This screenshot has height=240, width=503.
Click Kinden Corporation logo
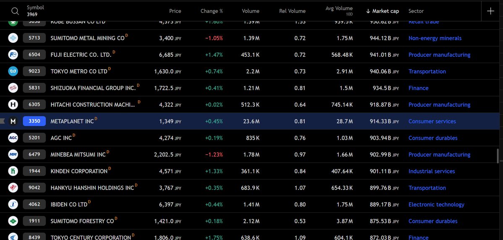click(x=13, y=171)
